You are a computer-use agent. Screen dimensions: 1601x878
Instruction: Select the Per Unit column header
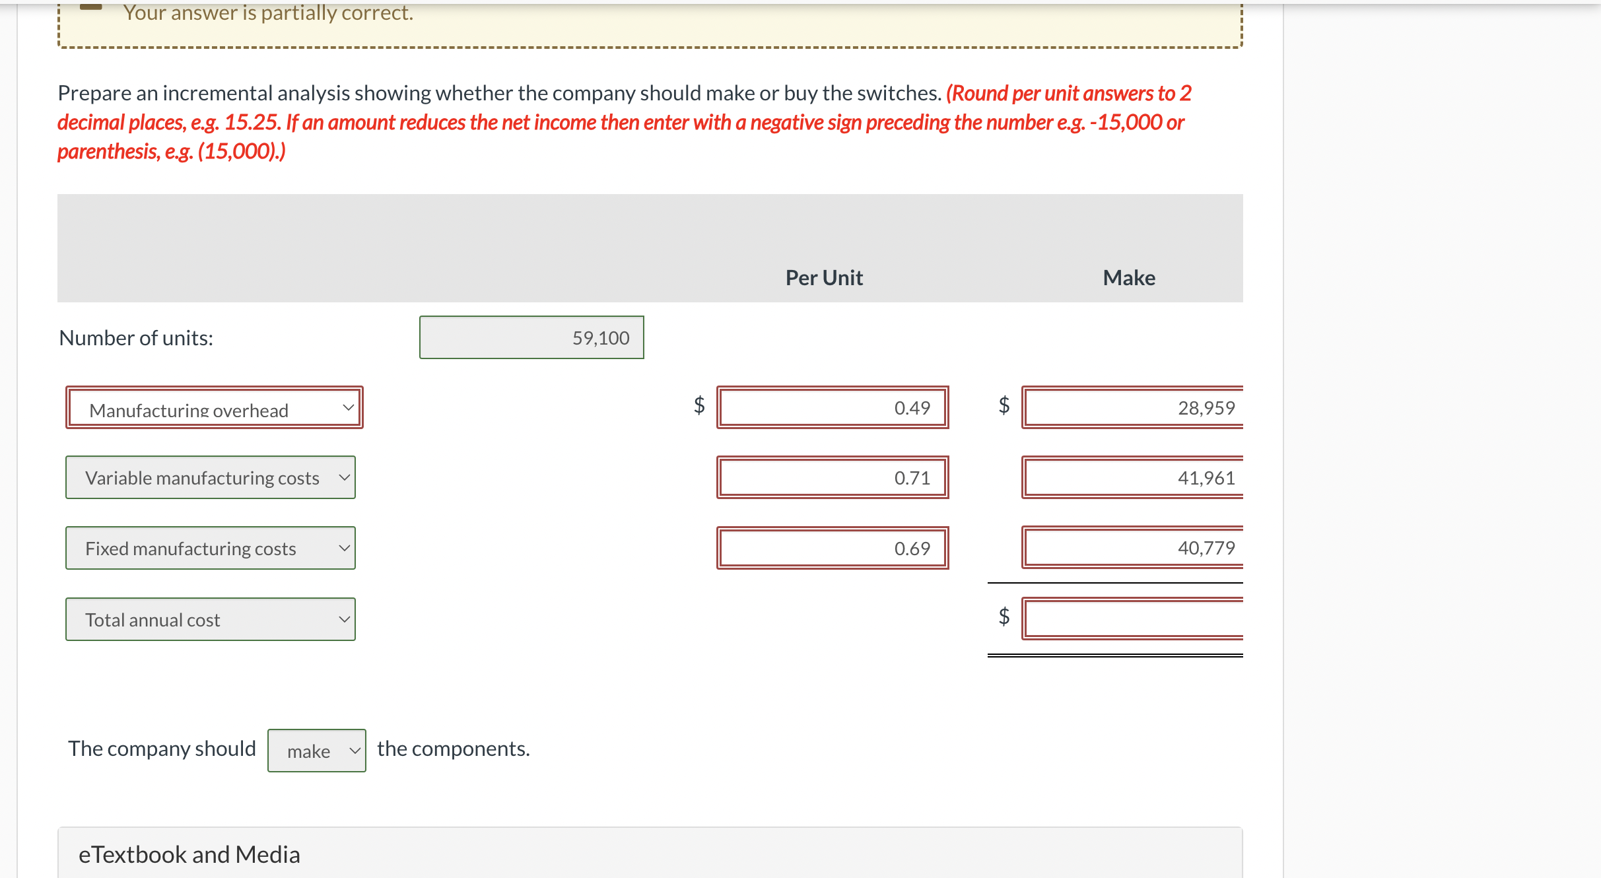pos(823,277)
